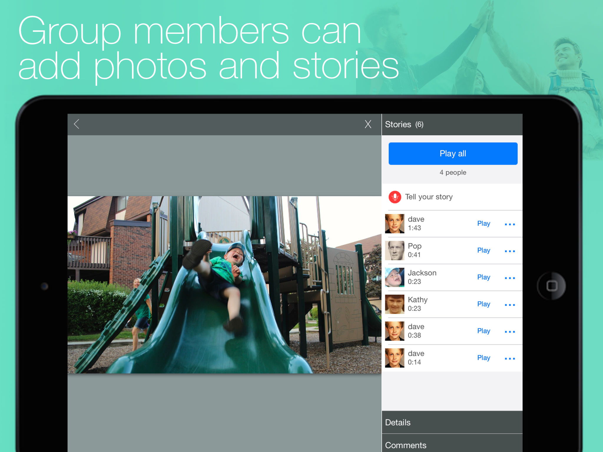The image size is (603, 452).
Task: Open more options for dave's 1:43 story
Action: pyautogui.click(x=510, y=224)
